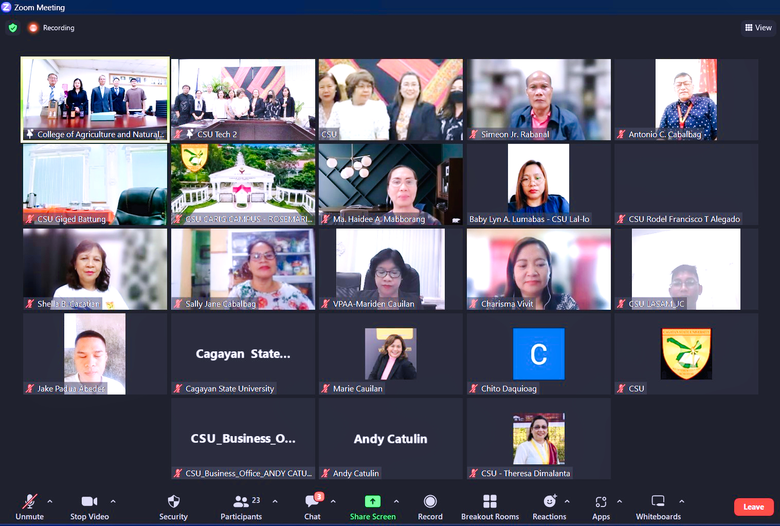Select Chito Daquioag's blue C avatar

pos(539,354)
